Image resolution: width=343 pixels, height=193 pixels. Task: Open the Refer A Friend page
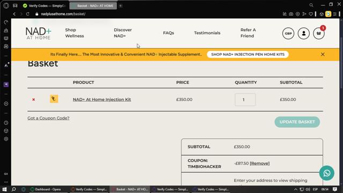pos(248,33)
